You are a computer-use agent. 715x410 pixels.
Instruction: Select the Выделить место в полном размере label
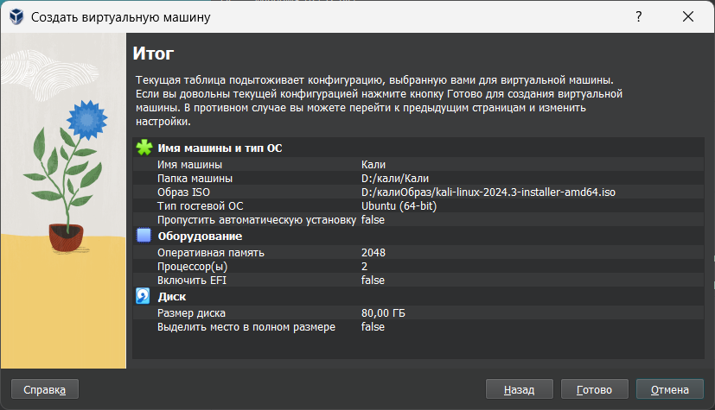pyautogui.click(x=246, y=327)
